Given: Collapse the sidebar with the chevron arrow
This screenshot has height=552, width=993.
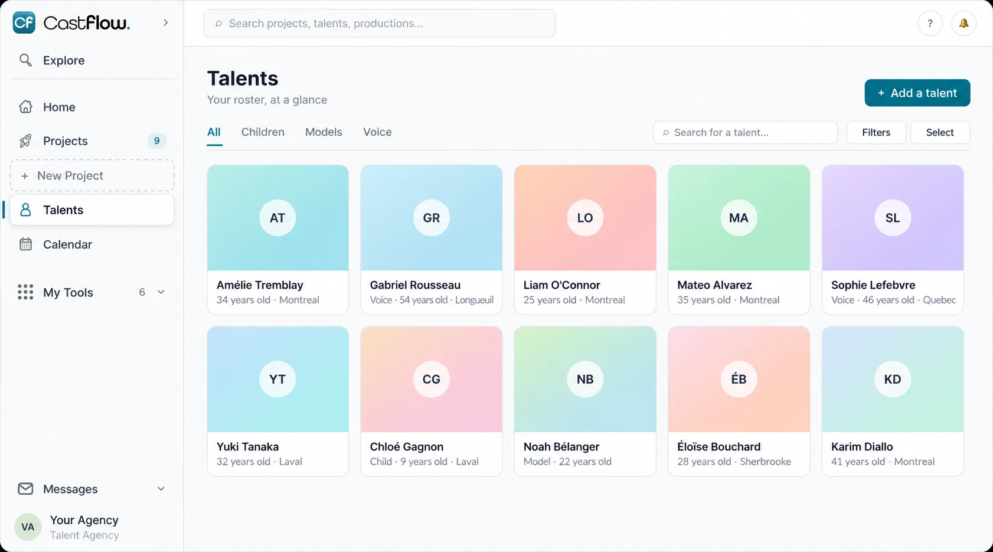Looking at the screenshot, I should [165, 22].
